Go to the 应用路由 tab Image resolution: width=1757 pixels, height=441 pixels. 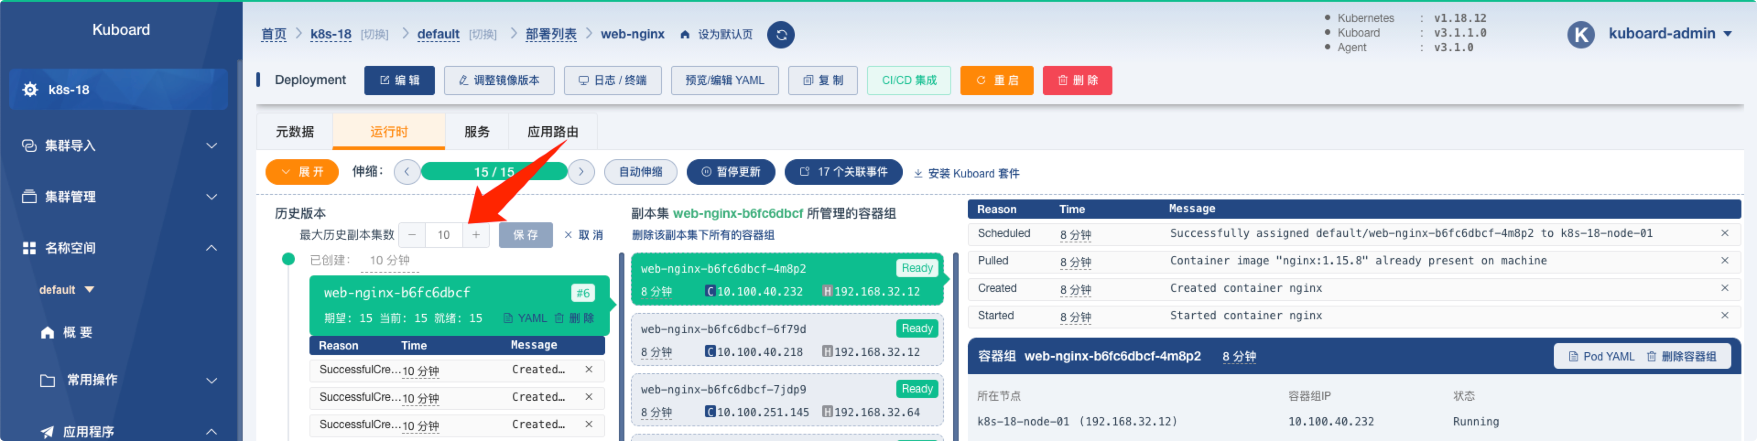[553, 132]
